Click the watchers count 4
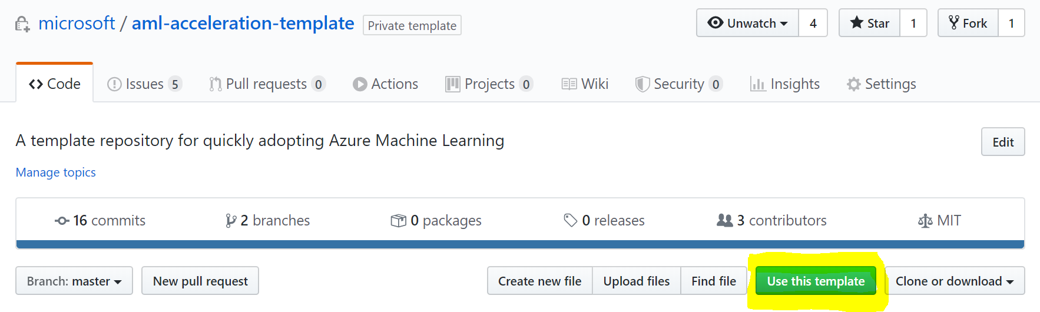Viewport: 1040px width, 312px height. [x=813, y=23]
